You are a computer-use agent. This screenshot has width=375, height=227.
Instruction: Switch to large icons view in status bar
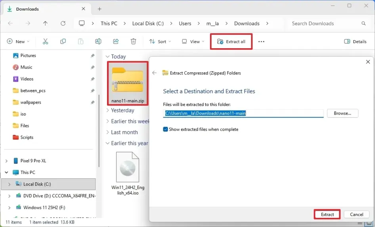369,224
